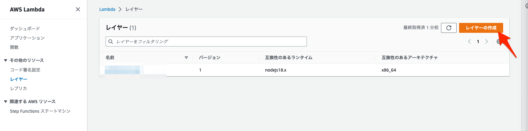Click レイヤーの作成 button
This screenshot has width=528, height=131.
click(x=481, y=28)
